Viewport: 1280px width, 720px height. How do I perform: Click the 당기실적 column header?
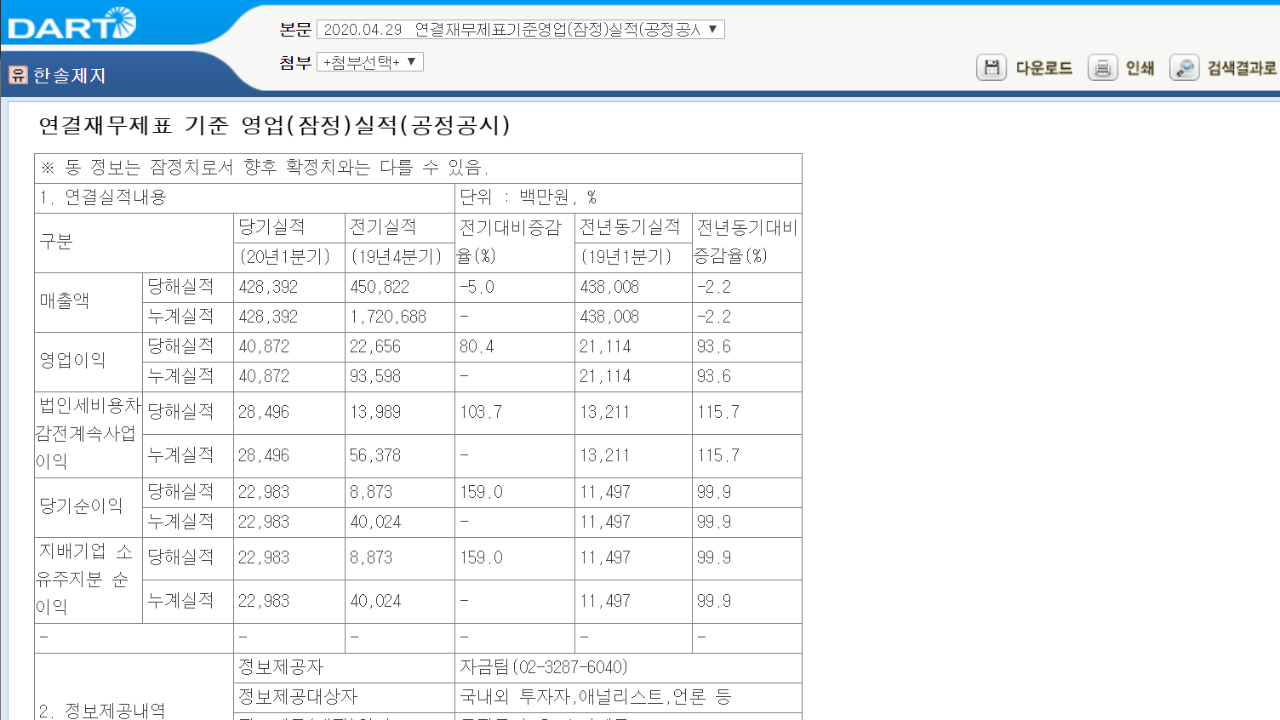[271, 226]
